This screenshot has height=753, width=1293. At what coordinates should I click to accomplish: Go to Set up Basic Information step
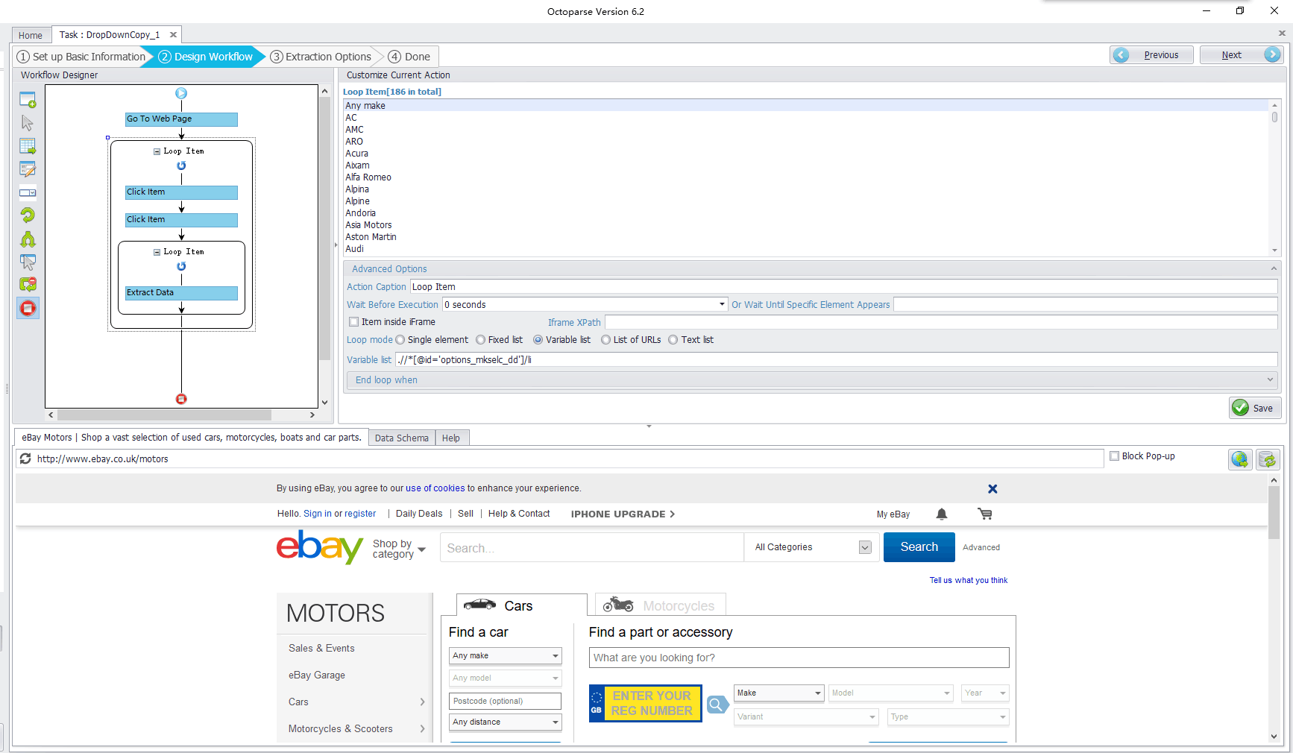(81, 57)
